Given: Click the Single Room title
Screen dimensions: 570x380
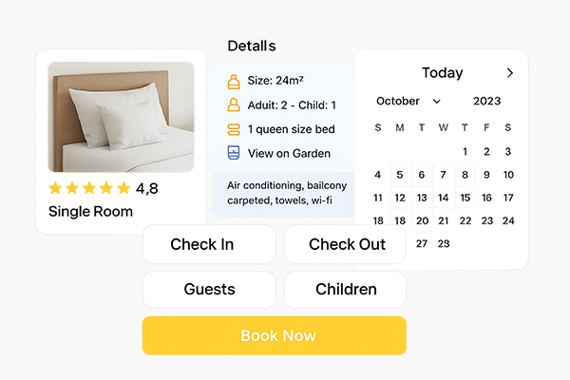Looking at the screenshot, I should [x=90, y=211].
